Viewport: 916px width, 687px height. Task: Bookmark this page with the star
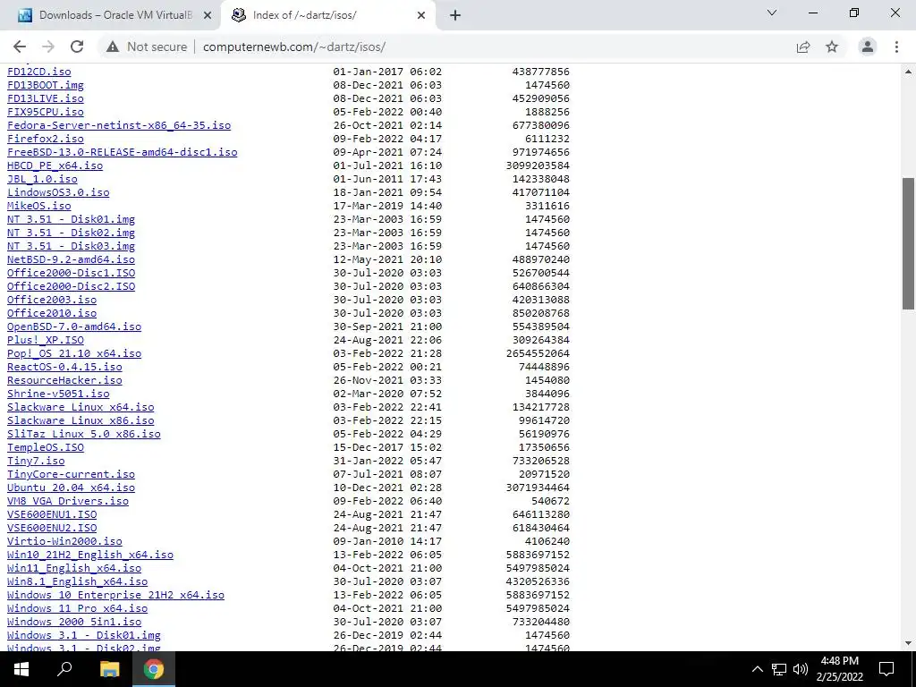pos(832,47)
